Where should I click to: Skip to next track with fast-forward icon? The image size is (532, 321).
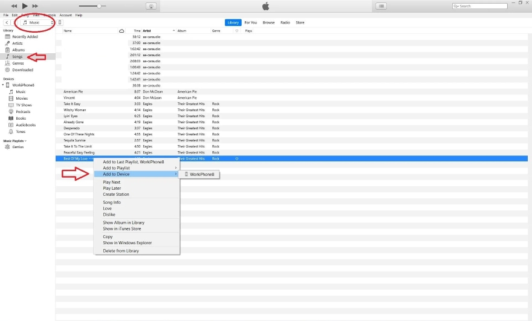pos(36,6)
